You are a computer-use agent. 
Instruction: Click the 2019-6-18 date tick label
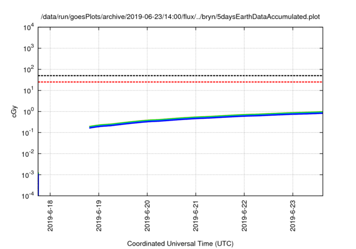(50, 216)
